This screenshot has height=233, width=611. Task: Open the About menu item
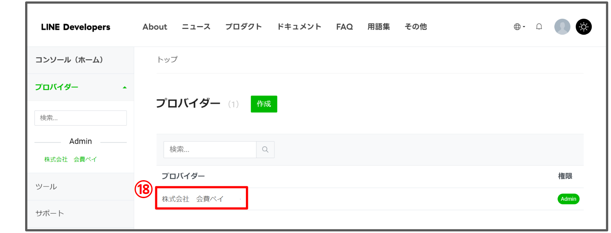[x=155, y=27]
